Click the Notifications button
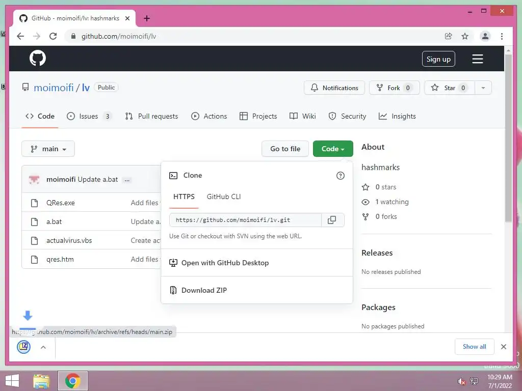This screenshot has width=522, height=391. click(334, 88)
